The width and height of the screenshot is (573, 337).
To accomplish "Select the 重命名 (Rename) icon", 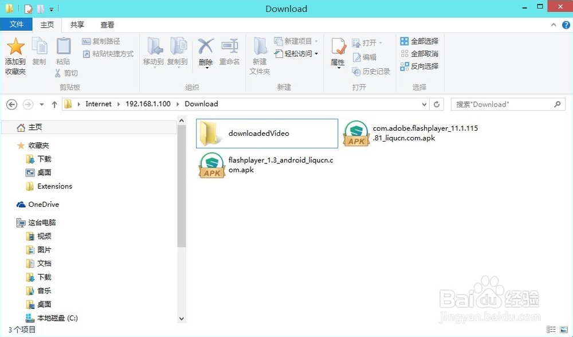I will (x=230, y=52).
